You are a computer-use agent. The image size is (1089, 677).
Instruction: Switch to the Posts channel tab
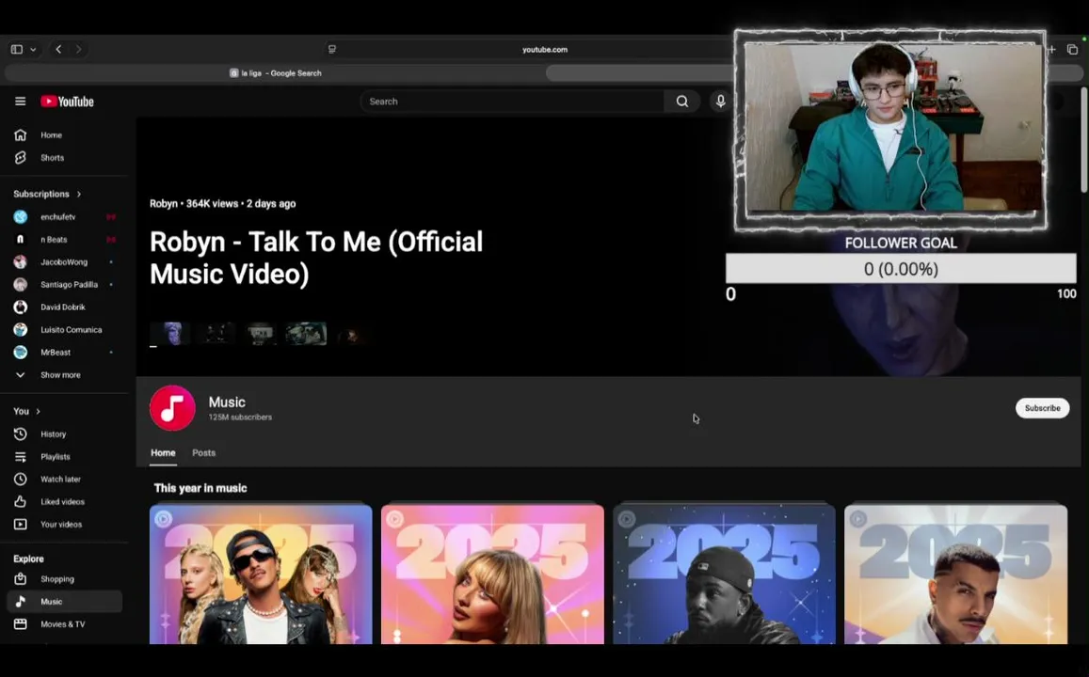point(203,453)
